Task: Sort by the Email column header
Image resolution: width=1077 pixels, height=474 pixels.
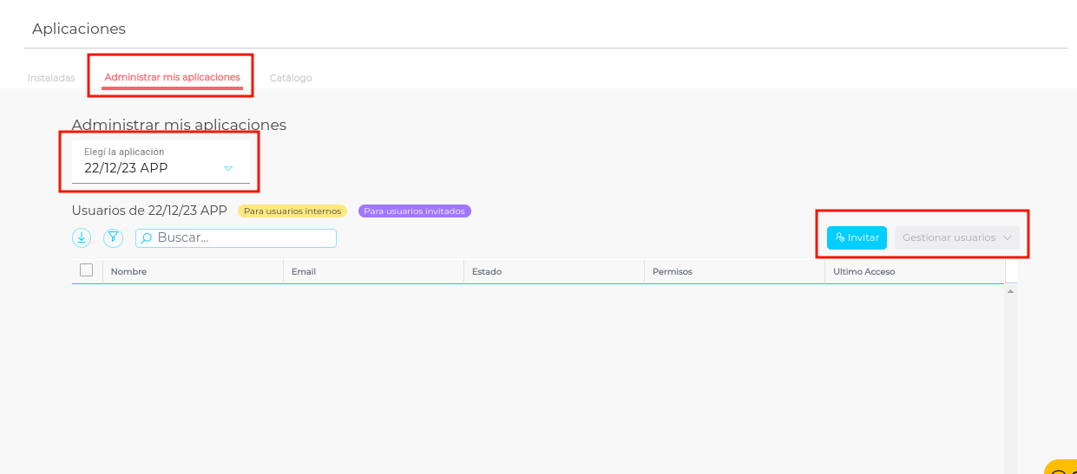Action: point(304,272)
